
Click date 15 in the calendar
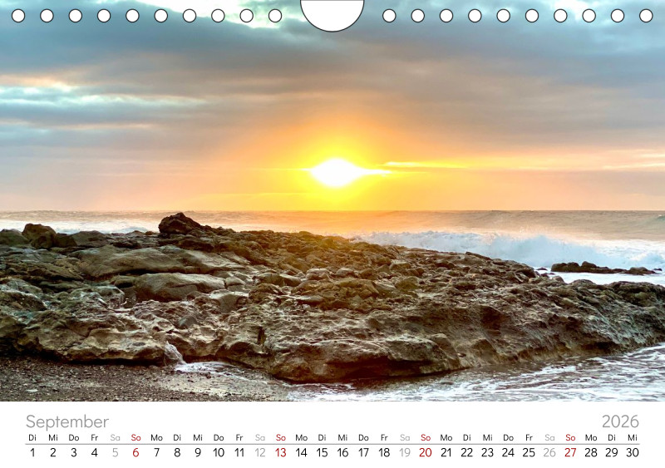click(x=322, y=453)
